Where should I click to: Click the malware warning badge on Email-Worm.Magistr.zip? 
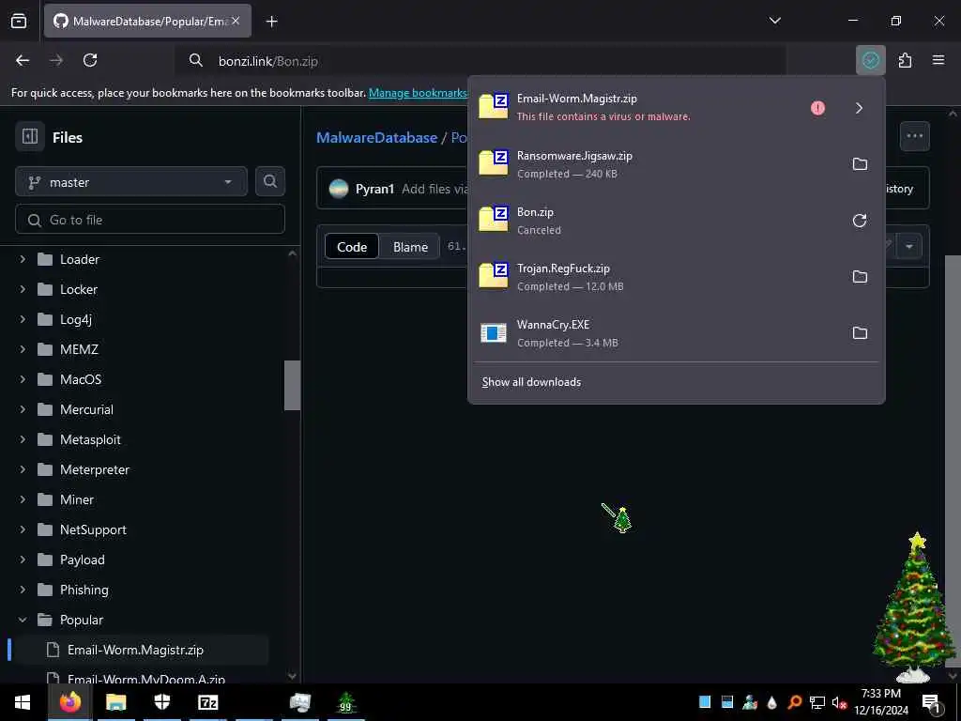(817, 108)
